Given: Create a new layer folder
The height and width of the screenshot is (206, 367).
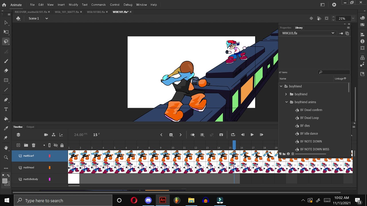Looking at the screenshot, I should [26, 145].
